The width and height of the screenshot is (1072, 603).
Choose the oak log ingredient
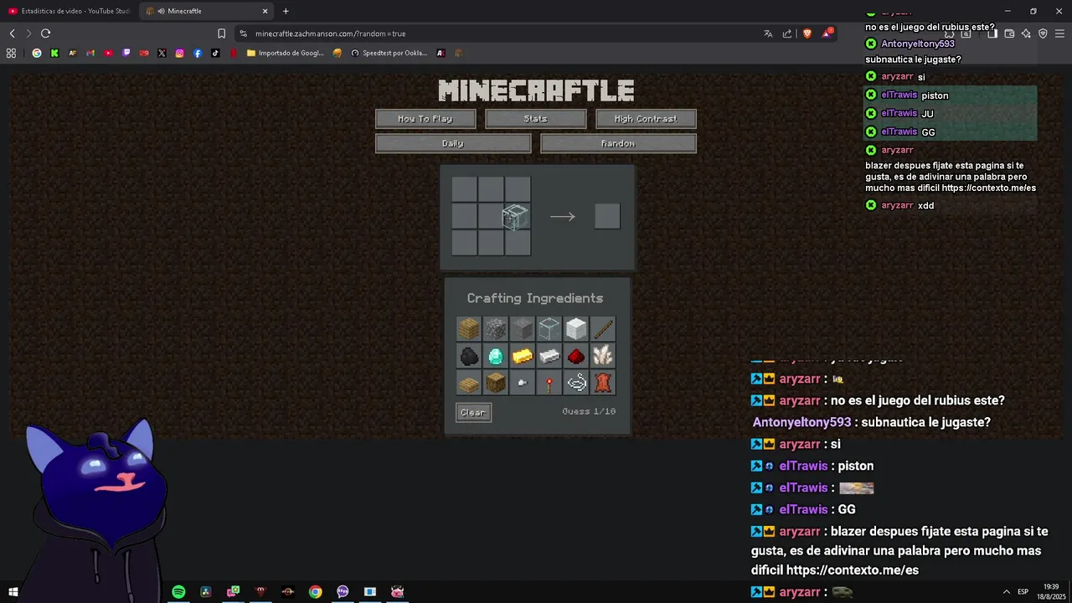click(x=496, y=383)
